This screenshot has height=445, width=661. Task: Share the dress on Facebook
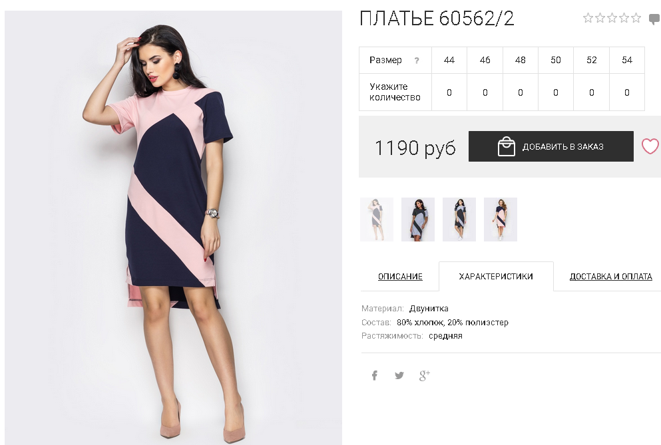coord(374,375)
